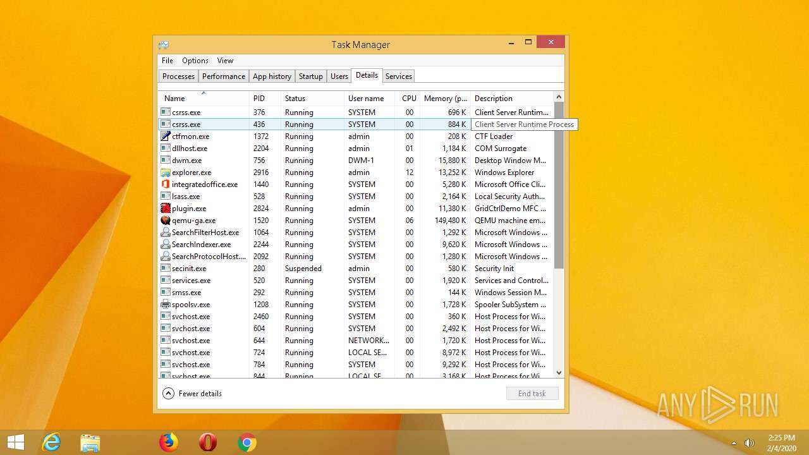Sort by the PID column header

(265, 98)
